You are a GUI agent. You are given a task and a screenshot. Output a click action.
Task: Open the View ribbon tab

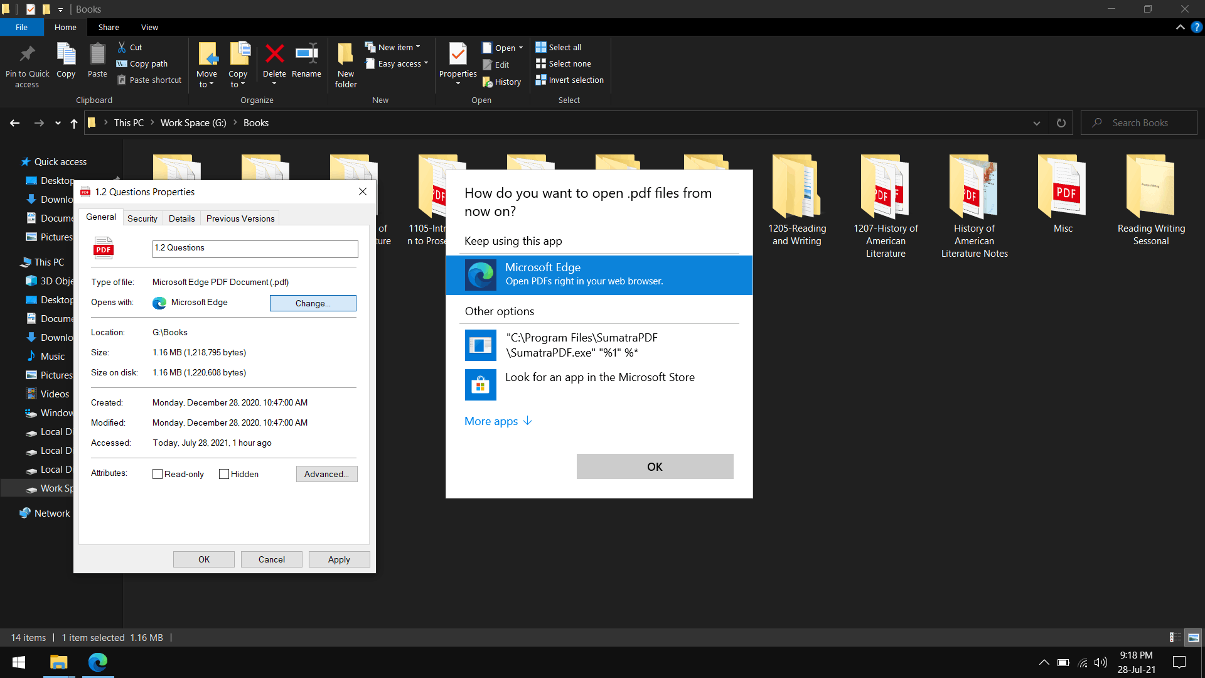149,28
